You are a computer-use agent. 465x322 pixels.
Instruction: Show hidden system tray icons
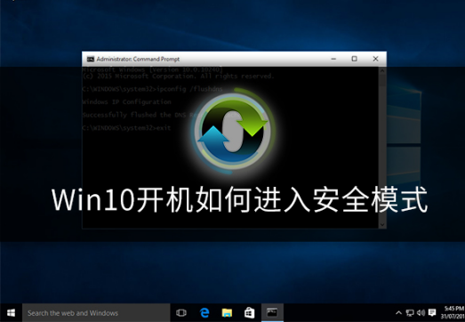399,313
